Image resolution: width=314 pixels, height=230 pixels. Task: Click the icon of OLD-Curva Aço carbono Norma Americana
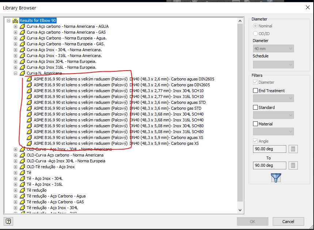click(x=22, y=155)
